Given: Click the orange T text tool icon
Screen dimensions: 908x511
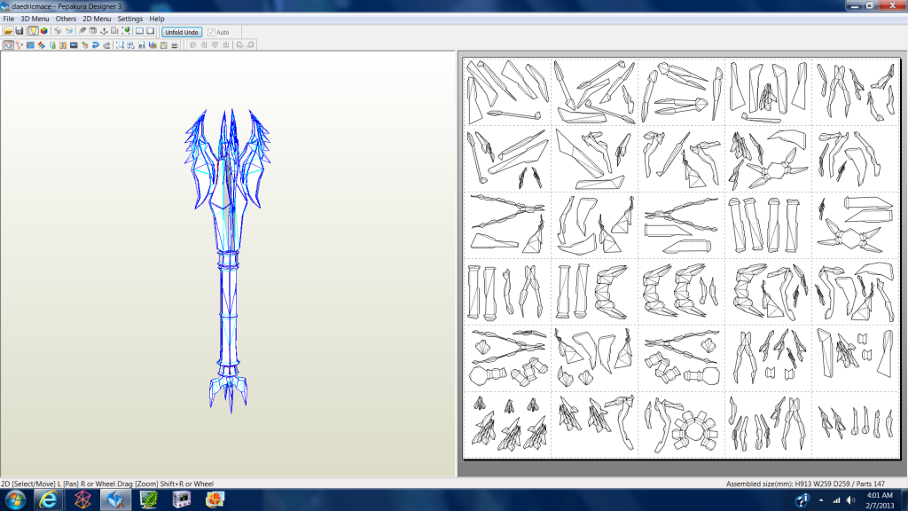Looking at the screenshot, I should (x=63, y=45).
